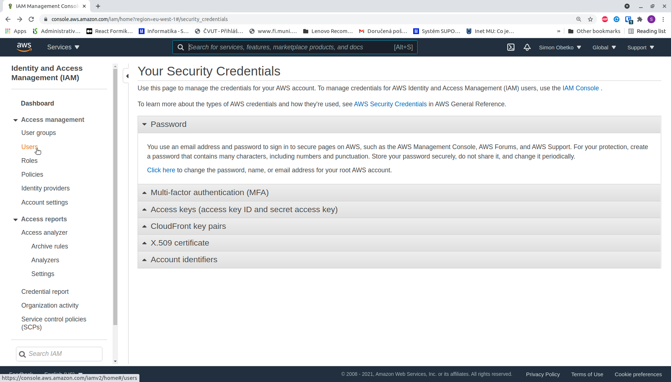
Task: Open Analyzers in the sidebar
Action: tap(45, 260)
